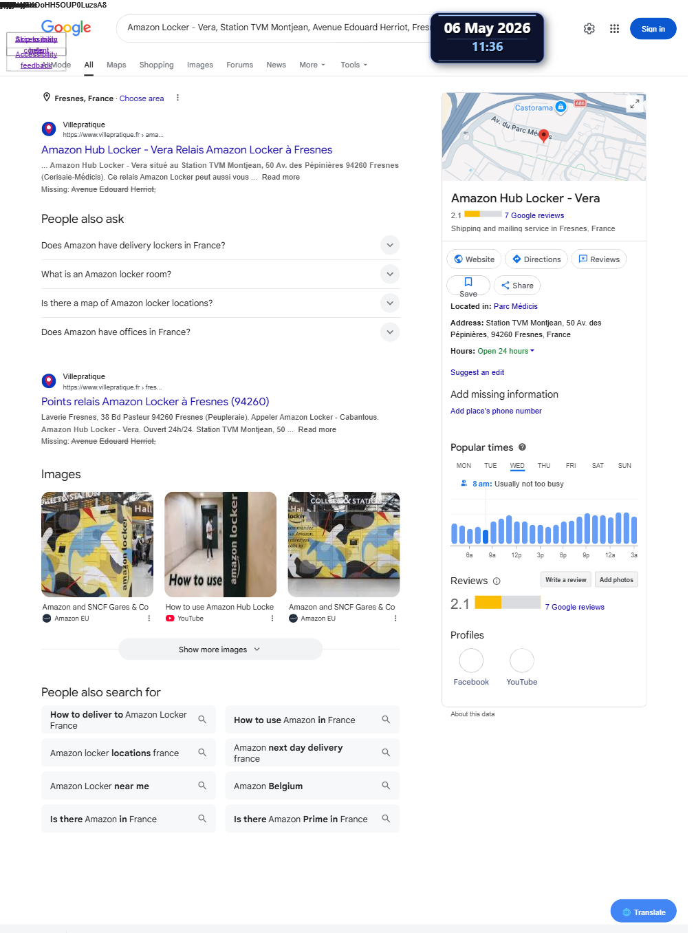The image size is (696, 933).
Task: Expand the Open 24 hours details
Action: 505,351
